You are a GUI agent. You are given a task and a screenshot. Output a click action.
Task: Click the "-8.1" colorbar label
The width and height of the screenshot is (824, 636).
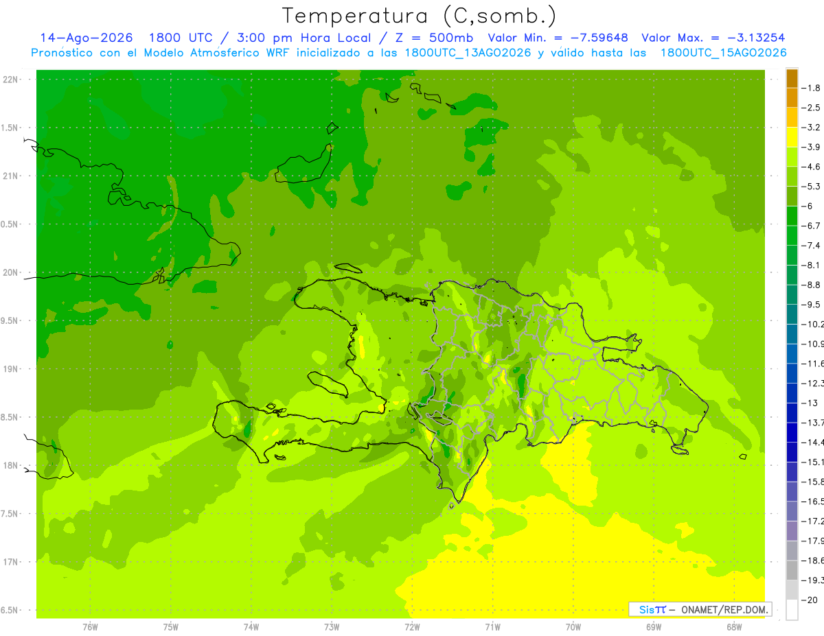click(x=811, y=265)
